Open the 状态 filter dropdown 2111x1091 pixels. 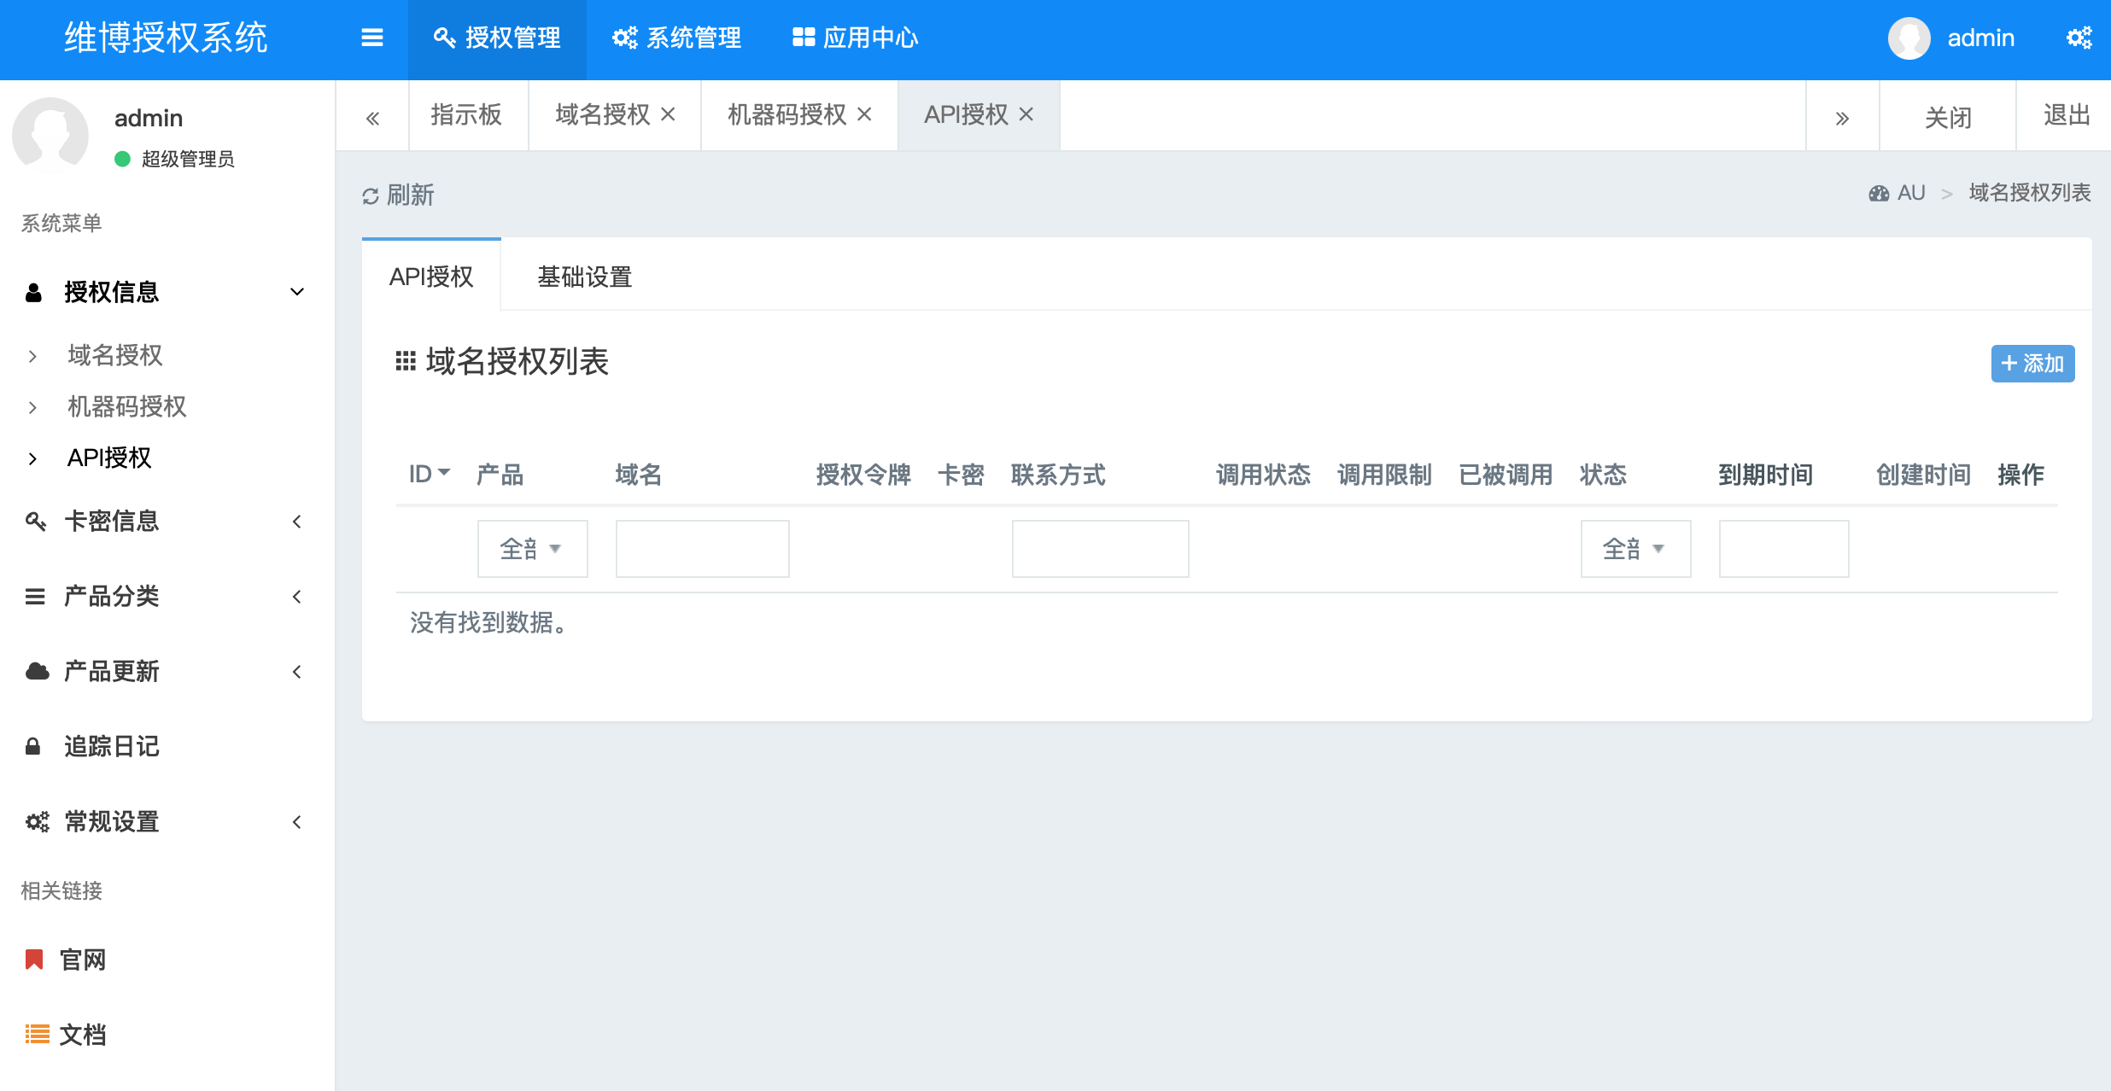(x=1634, y=549)
